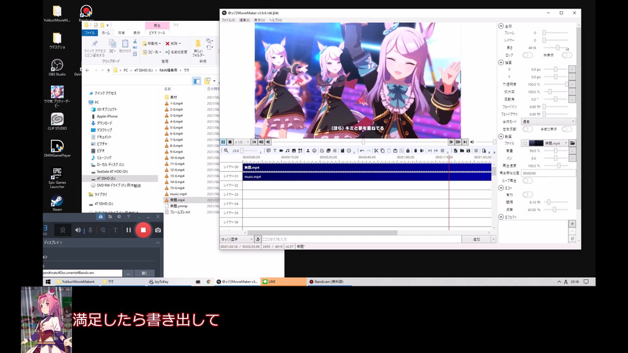This screenshot has width=628, height=353.
Task: Click the 追加 add line button
Action: pos(477,239)
